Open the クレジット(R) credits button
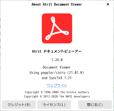This screenshot has width=114, height=111. point(19,105)
